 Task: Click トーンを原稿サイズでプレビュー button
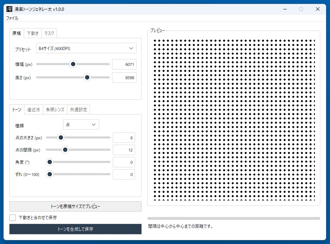75,206
